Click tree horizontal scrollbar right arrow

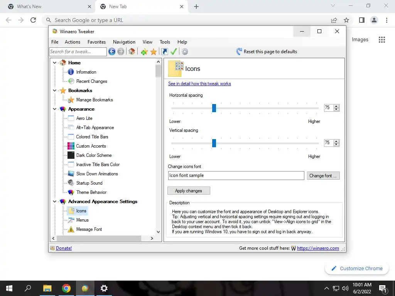click(x=152, y=238)
